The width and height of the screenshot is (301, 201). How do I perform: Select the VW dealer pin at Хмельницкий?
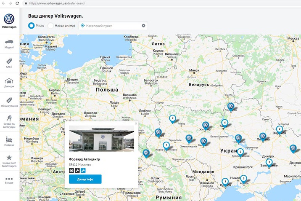point(189,139)
